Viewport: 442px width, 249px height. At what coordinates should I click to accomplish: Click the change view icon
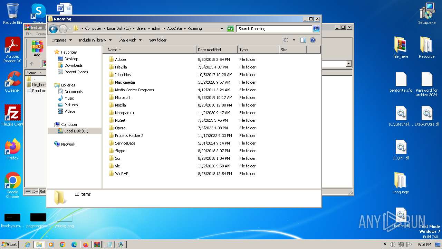(286, 40)
